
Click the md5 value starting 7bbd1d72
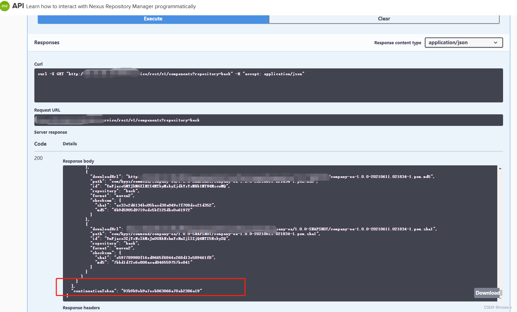click(x=152, y=262)
